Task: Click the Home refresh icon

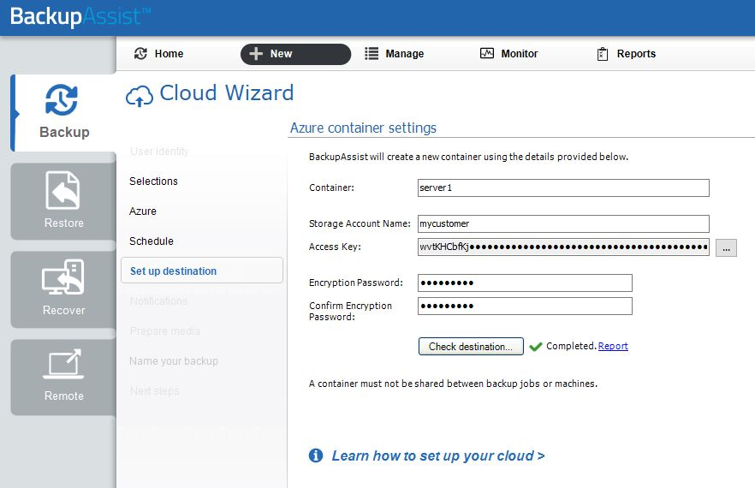Action: [x=140, y=53]
